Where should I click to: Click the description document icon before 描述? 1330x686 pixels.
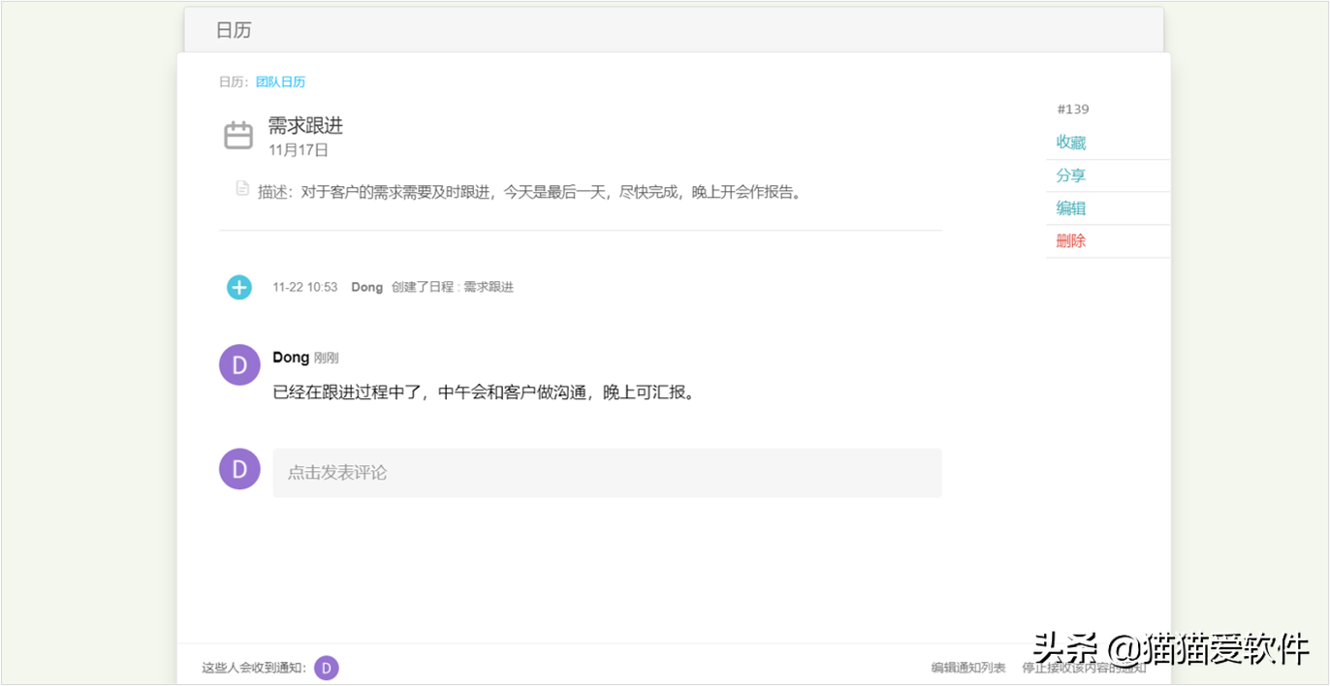point(241,188)
